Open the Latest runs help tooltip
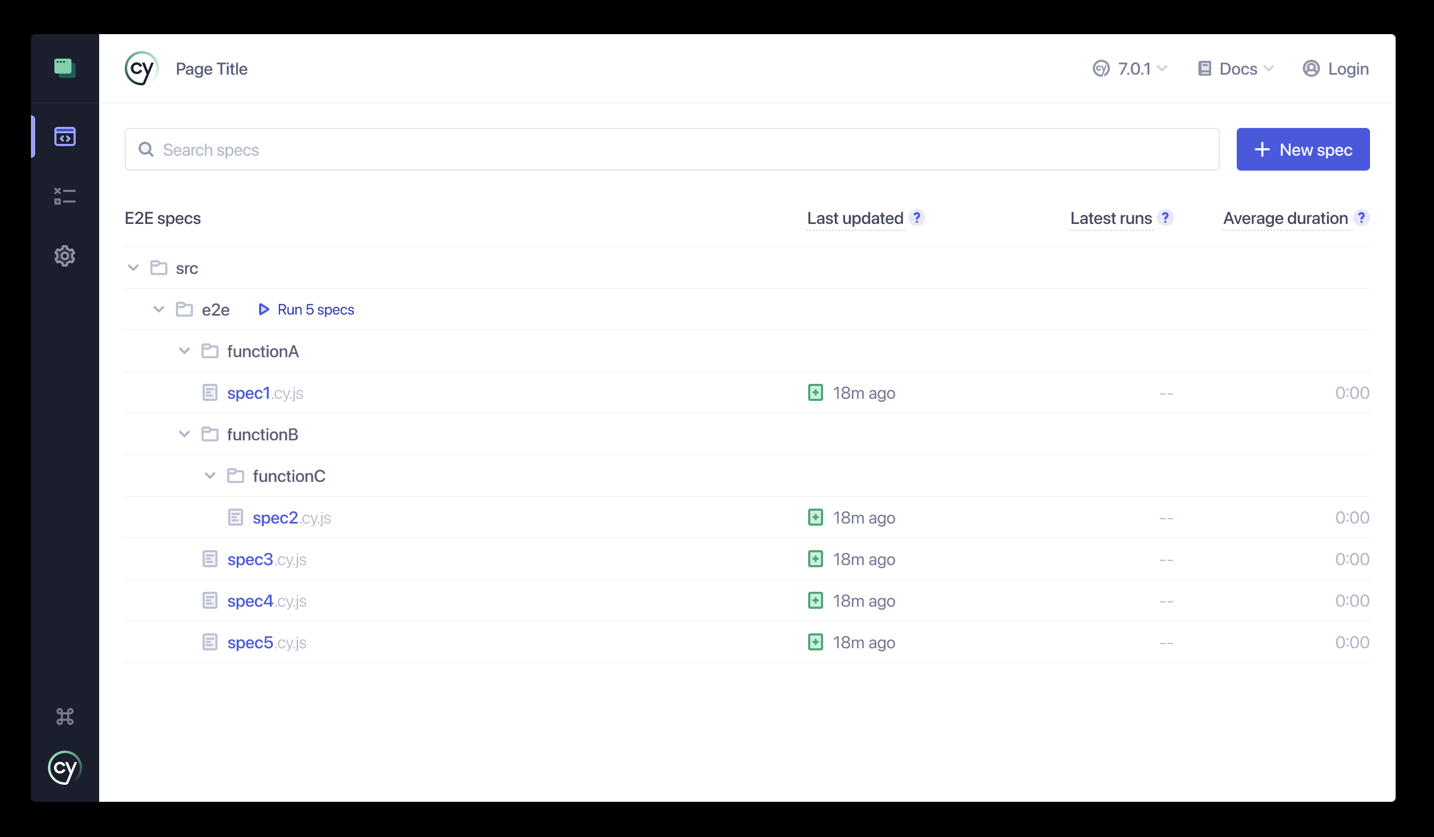Image resolution: width=1434 pixels, height=837 pixels. pyautogui.click(x=1165, y=218)
